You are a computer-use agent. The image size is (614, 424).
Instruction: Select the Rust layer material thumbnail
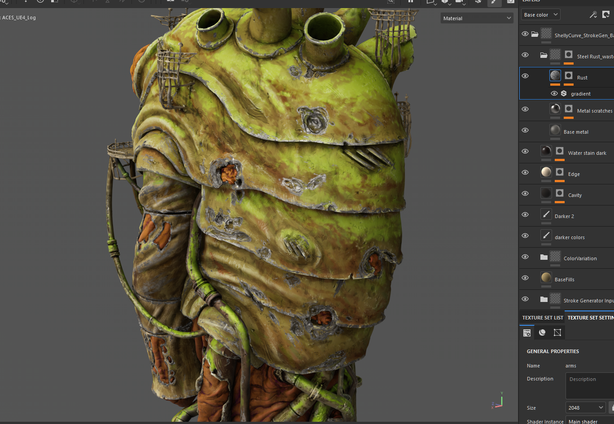pyautogui.click(x=555, y=75)
